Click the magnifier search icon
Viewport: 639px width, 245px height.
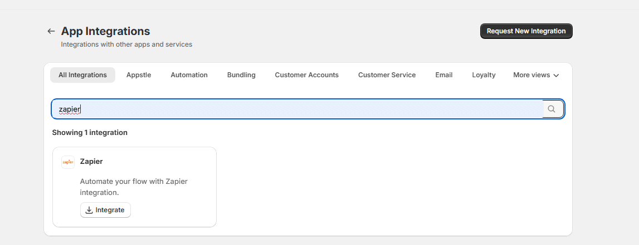(x=552, y=109)
